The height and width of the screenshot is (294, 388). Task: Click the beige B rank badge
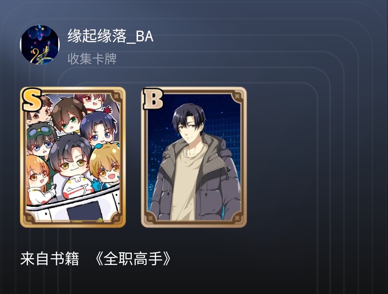153,99
